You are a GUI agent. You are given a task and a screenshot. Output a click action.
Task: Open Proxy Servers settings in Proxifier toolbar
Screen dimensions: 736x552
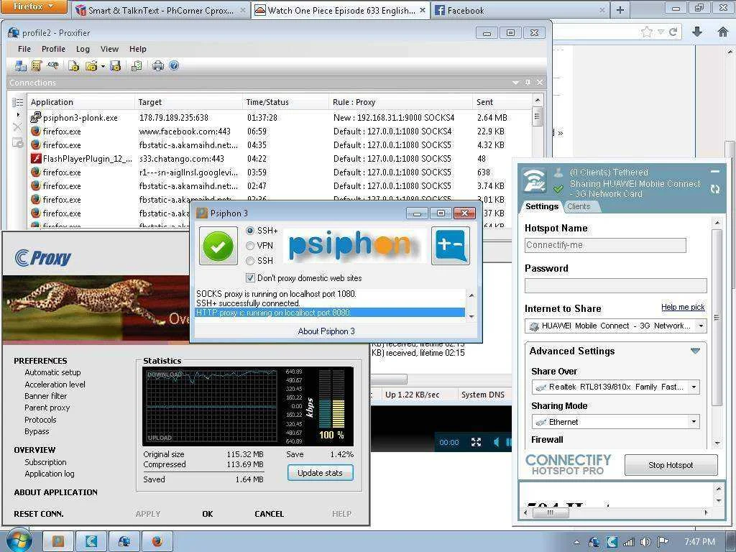pos(20,66)
